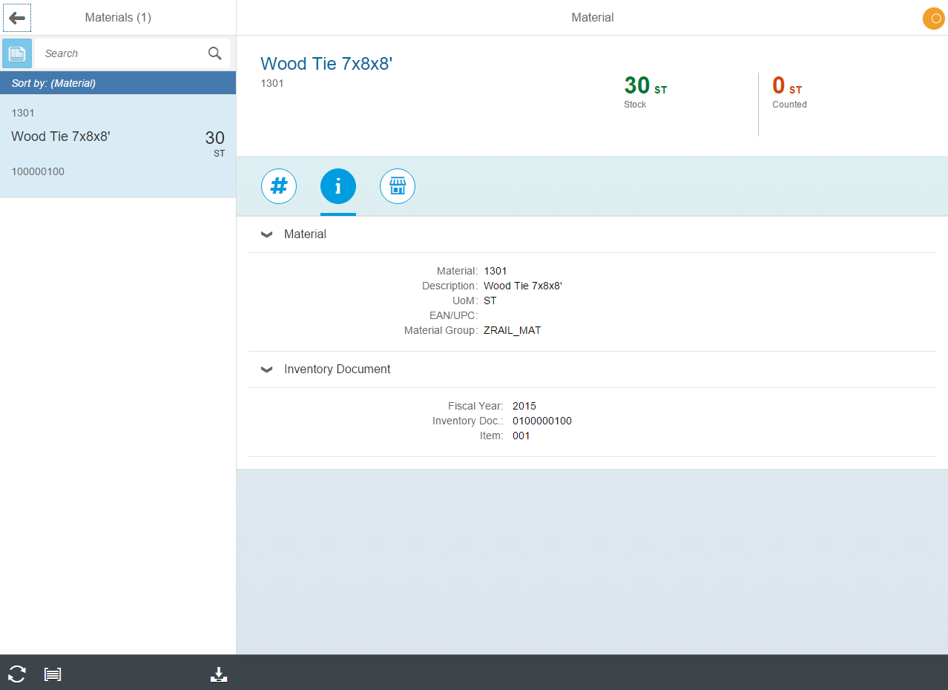The height and width of the screenshot is (690, 948).
Task: Click the list view icon in footer
Action: pyautogui.click(x=53, y=674)
